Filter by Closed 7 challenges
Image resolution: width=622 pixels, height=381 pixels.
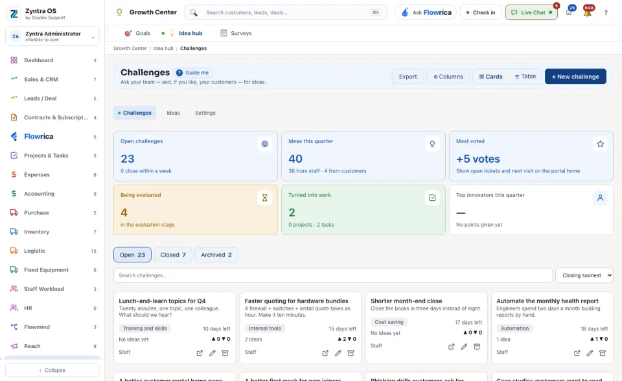[x=173, y=255]
